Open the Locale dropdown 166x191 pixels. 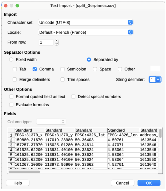pyautogui.click(x=85, y=32)
